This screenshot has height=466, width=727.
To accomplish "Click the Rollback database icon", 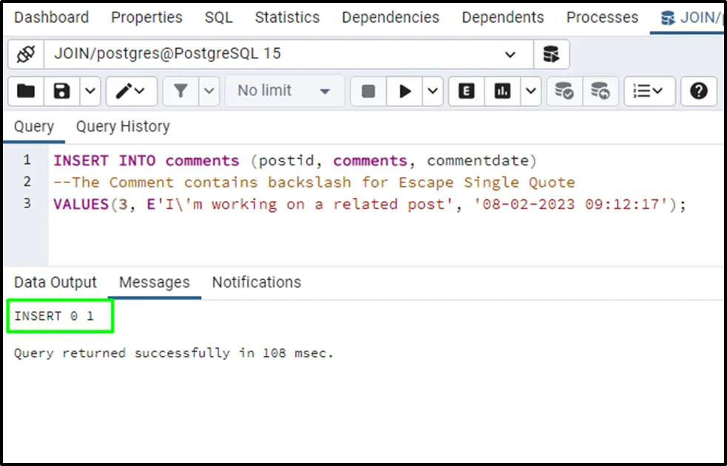I will pos(601,91).
